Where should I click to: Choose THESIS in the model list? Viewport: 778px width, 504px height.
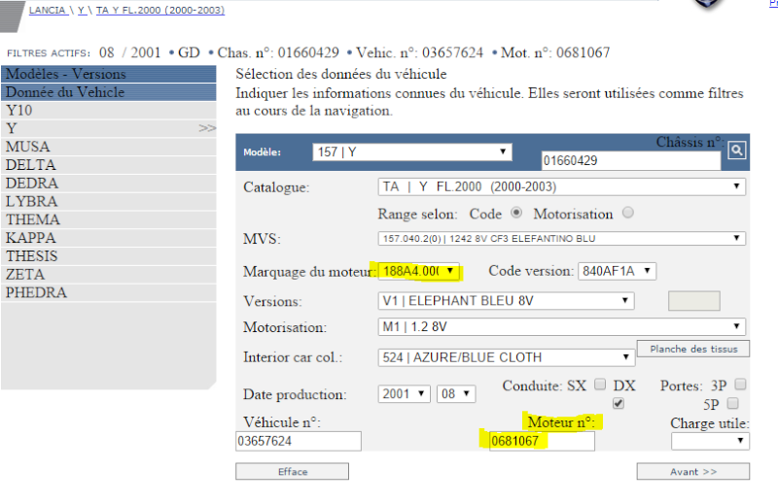point(109,256)
